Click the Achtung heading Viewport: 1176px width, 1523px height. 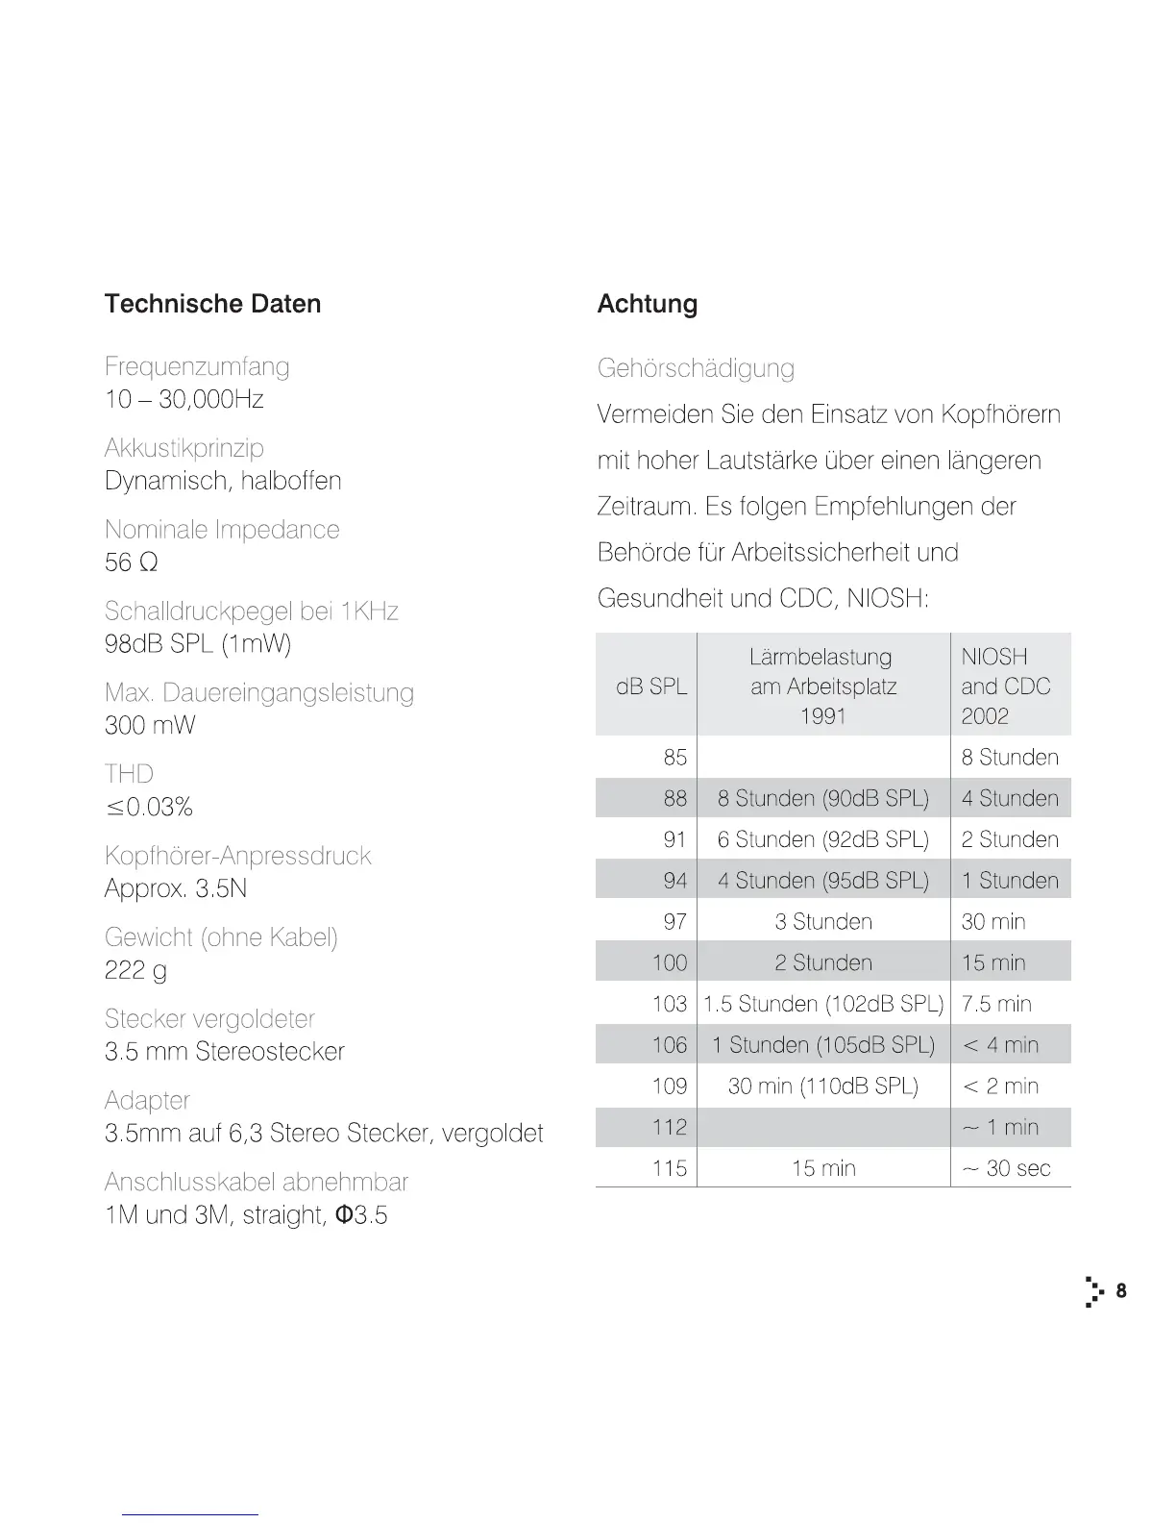(x=647, y=304)
